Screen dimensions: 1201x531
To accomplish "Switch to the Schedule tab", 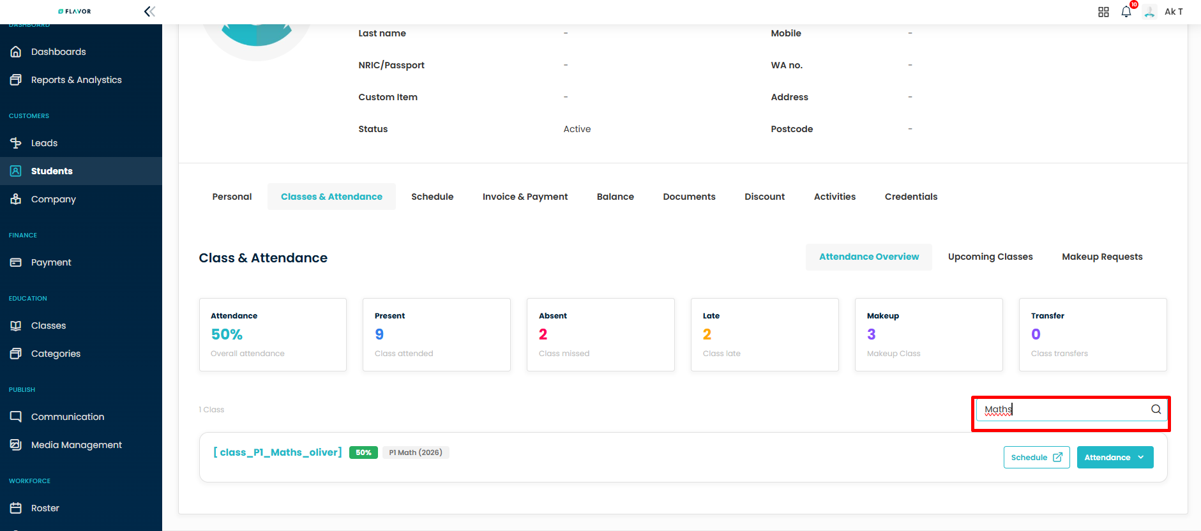I will coord(432,197).
